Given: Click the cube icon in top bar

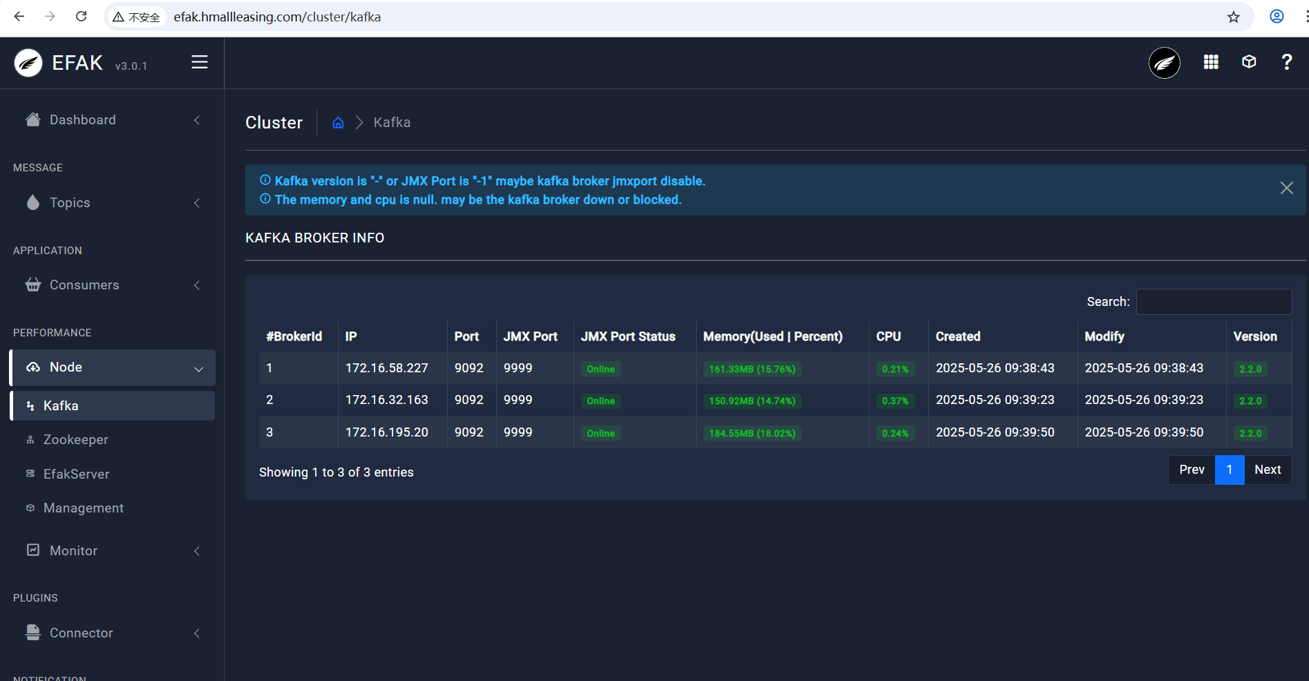Looking at the screenshot, I should (x=1248, y=62).
